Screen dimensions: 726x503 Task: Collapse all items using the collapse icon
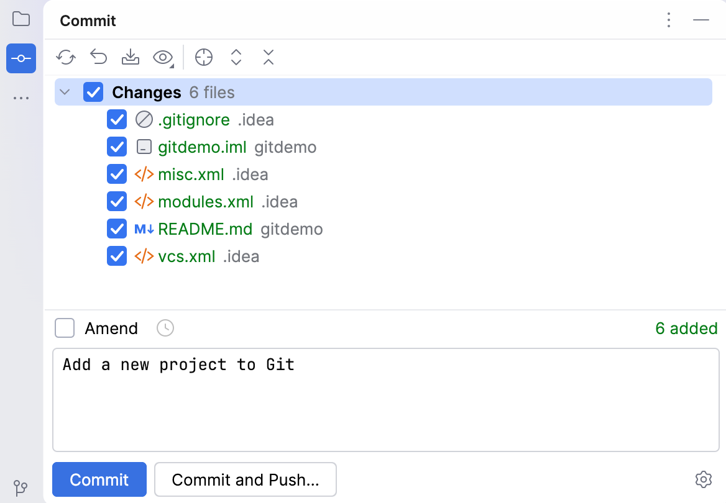click(x=268, y=57)
